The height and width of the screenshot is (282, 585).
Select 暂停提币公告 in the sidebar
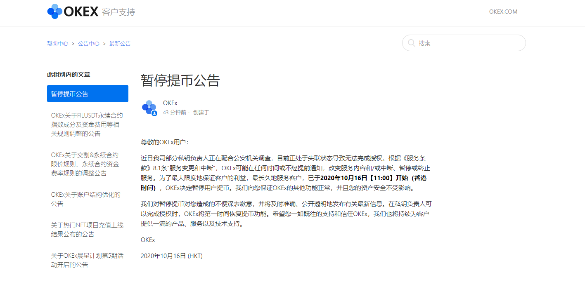(x=88, y=94)
